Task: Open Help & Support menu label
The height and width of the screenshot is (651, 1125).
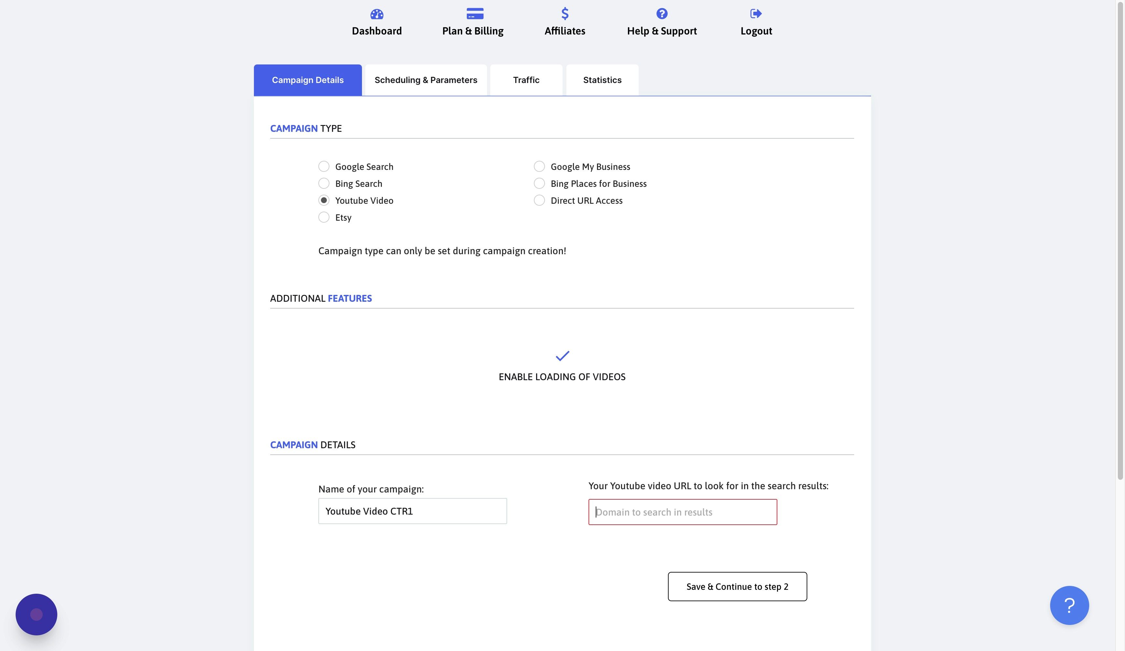Action: point(661,31)
